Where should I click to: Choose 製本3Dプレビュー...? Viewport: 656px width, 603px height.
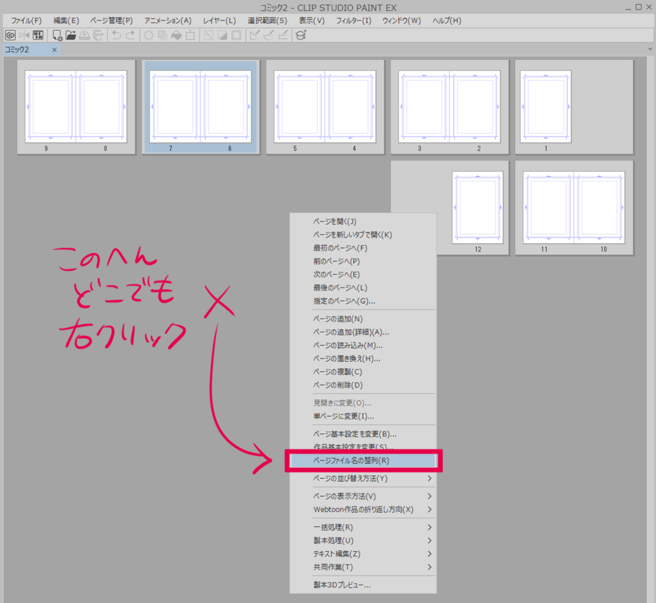point(363,585)
